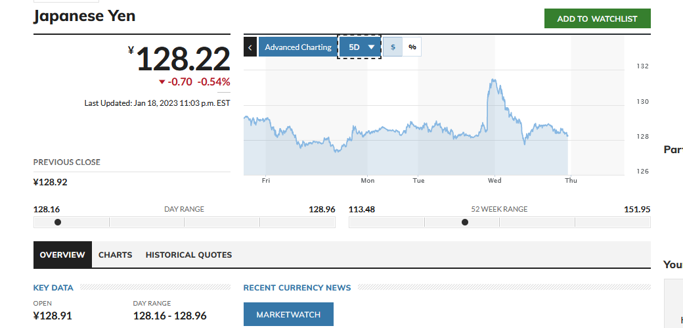The width and height of the screenshot is (683, 328).
Task: Click the Recent Currency News heading
Action: [x=297, y=288]
